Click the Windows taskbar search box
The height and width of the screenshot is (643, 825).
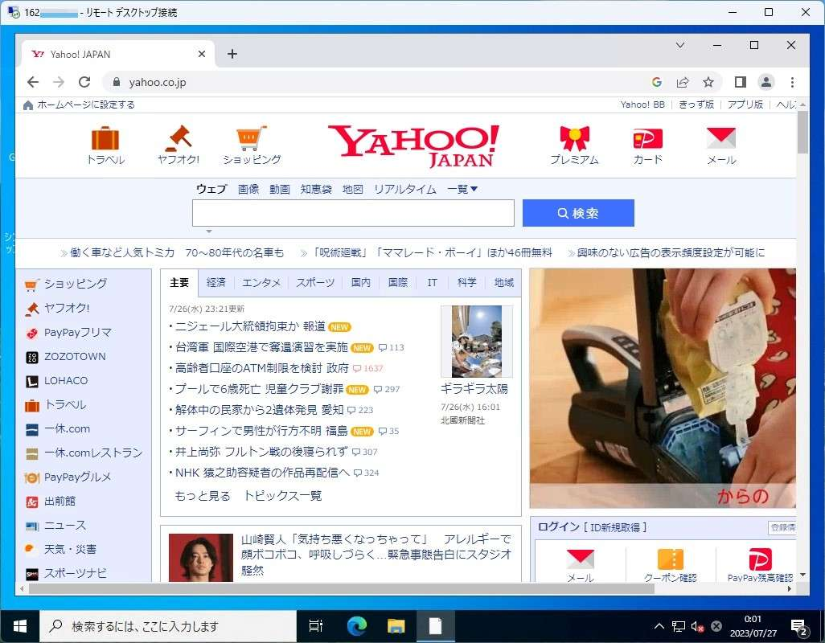[x=168, y=626]
